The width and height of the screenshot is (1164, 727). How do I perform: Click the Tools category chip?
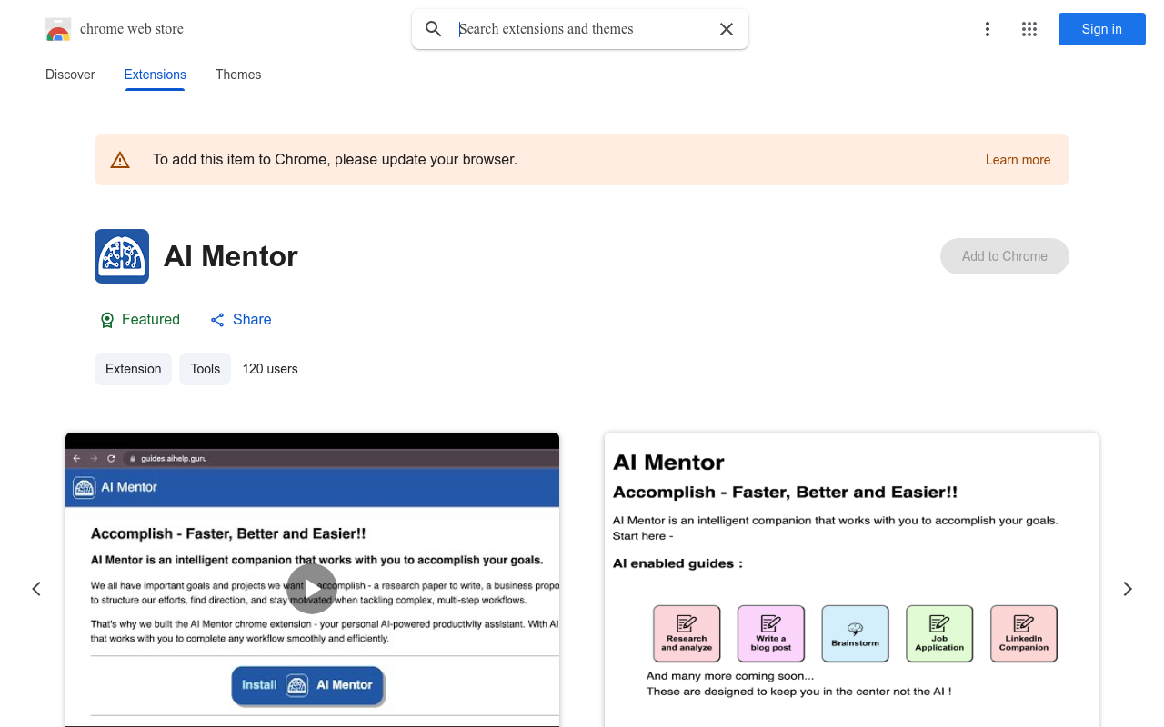pyautogui.click(x=206, y=369)
